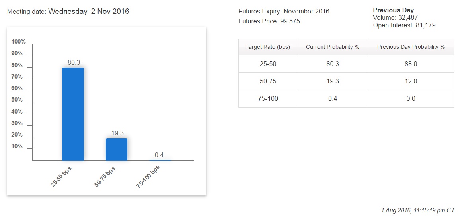460x216 pixels.
Task: Click the 0.4 label in the chart
Action: 159,155
